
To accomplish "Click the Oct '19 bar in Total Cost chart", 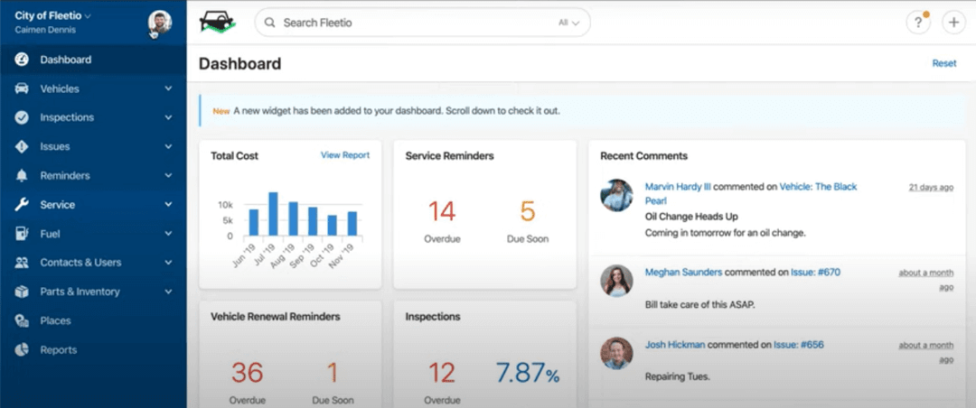I will pyautogui.click(x=332, y=226).
